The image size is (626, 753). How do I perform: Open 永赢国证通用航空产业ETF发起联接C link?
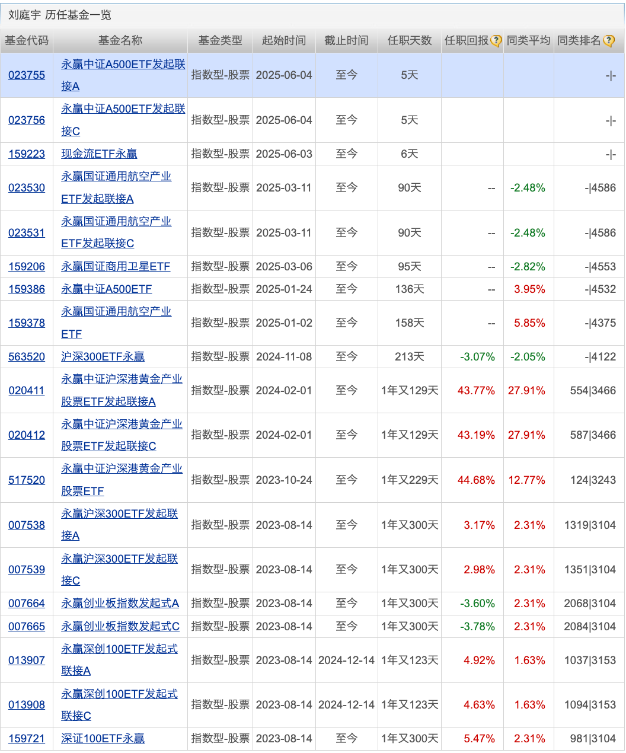pos(116,233)
